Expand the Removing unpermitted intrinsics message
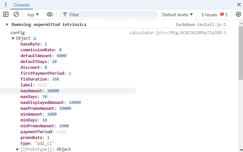Image resolution: width=243 pixels, height=152 pixels. [x=7, y=25]
